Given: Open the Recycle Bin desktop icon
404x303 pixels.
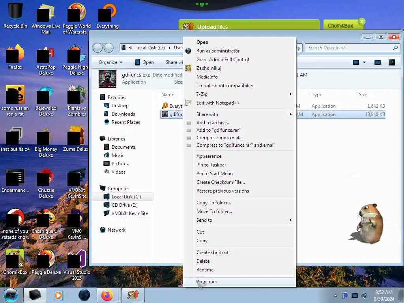Looking at the screenshot, I should pos(15,15).
